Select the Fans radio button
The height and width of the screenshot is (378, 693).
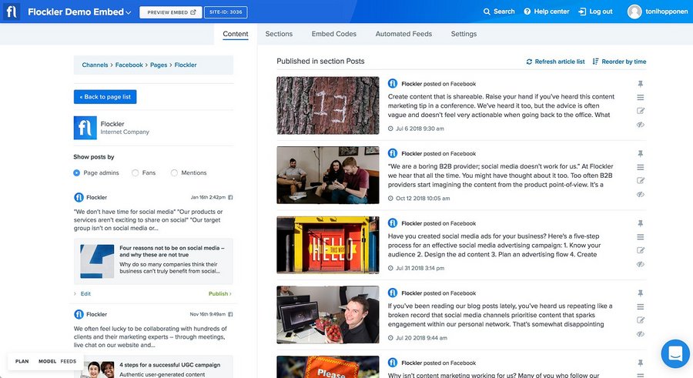click(136, 173)
